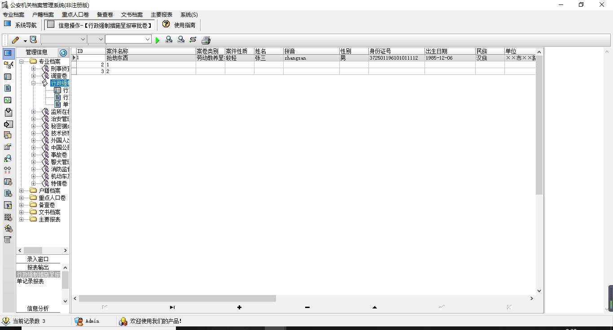Jump to last record navigator button

coord(172,307)
